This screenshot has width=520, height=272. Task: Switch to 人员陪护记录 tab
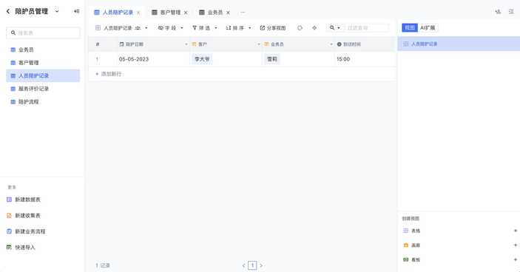click(114, 13)
